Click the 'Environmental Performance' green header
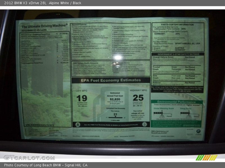This screenshot has width=225, height=168. 177,102
